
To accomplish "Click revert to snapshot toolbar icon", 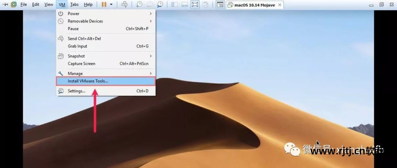I will tap(149, 4).
